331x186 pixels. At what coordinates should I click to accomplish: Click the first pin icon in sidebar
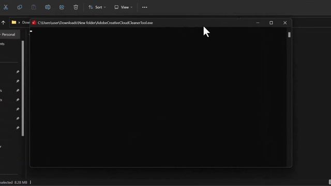coord(18,72)
